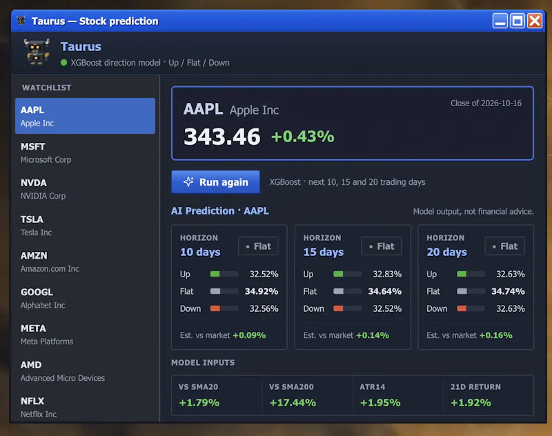The image size is (552, 436).
Task: Close the Taurus window
Action: pyautogui.click(x=534, y=21)
